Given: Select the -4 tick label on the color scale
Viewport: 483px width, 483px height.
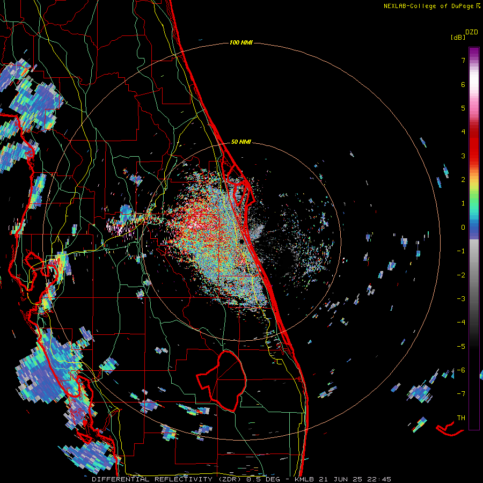Looking at the screenshot, I should pyautogui.click(x=461, y=323).
